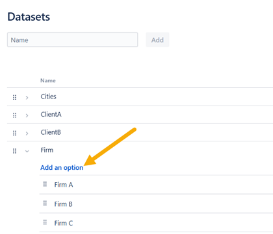Image resolution: width=273 pixels, height=234 pixels.
Task: Click the drag handle beside Firm dataset
Action: pyautogui.click(x=14, y=151)
